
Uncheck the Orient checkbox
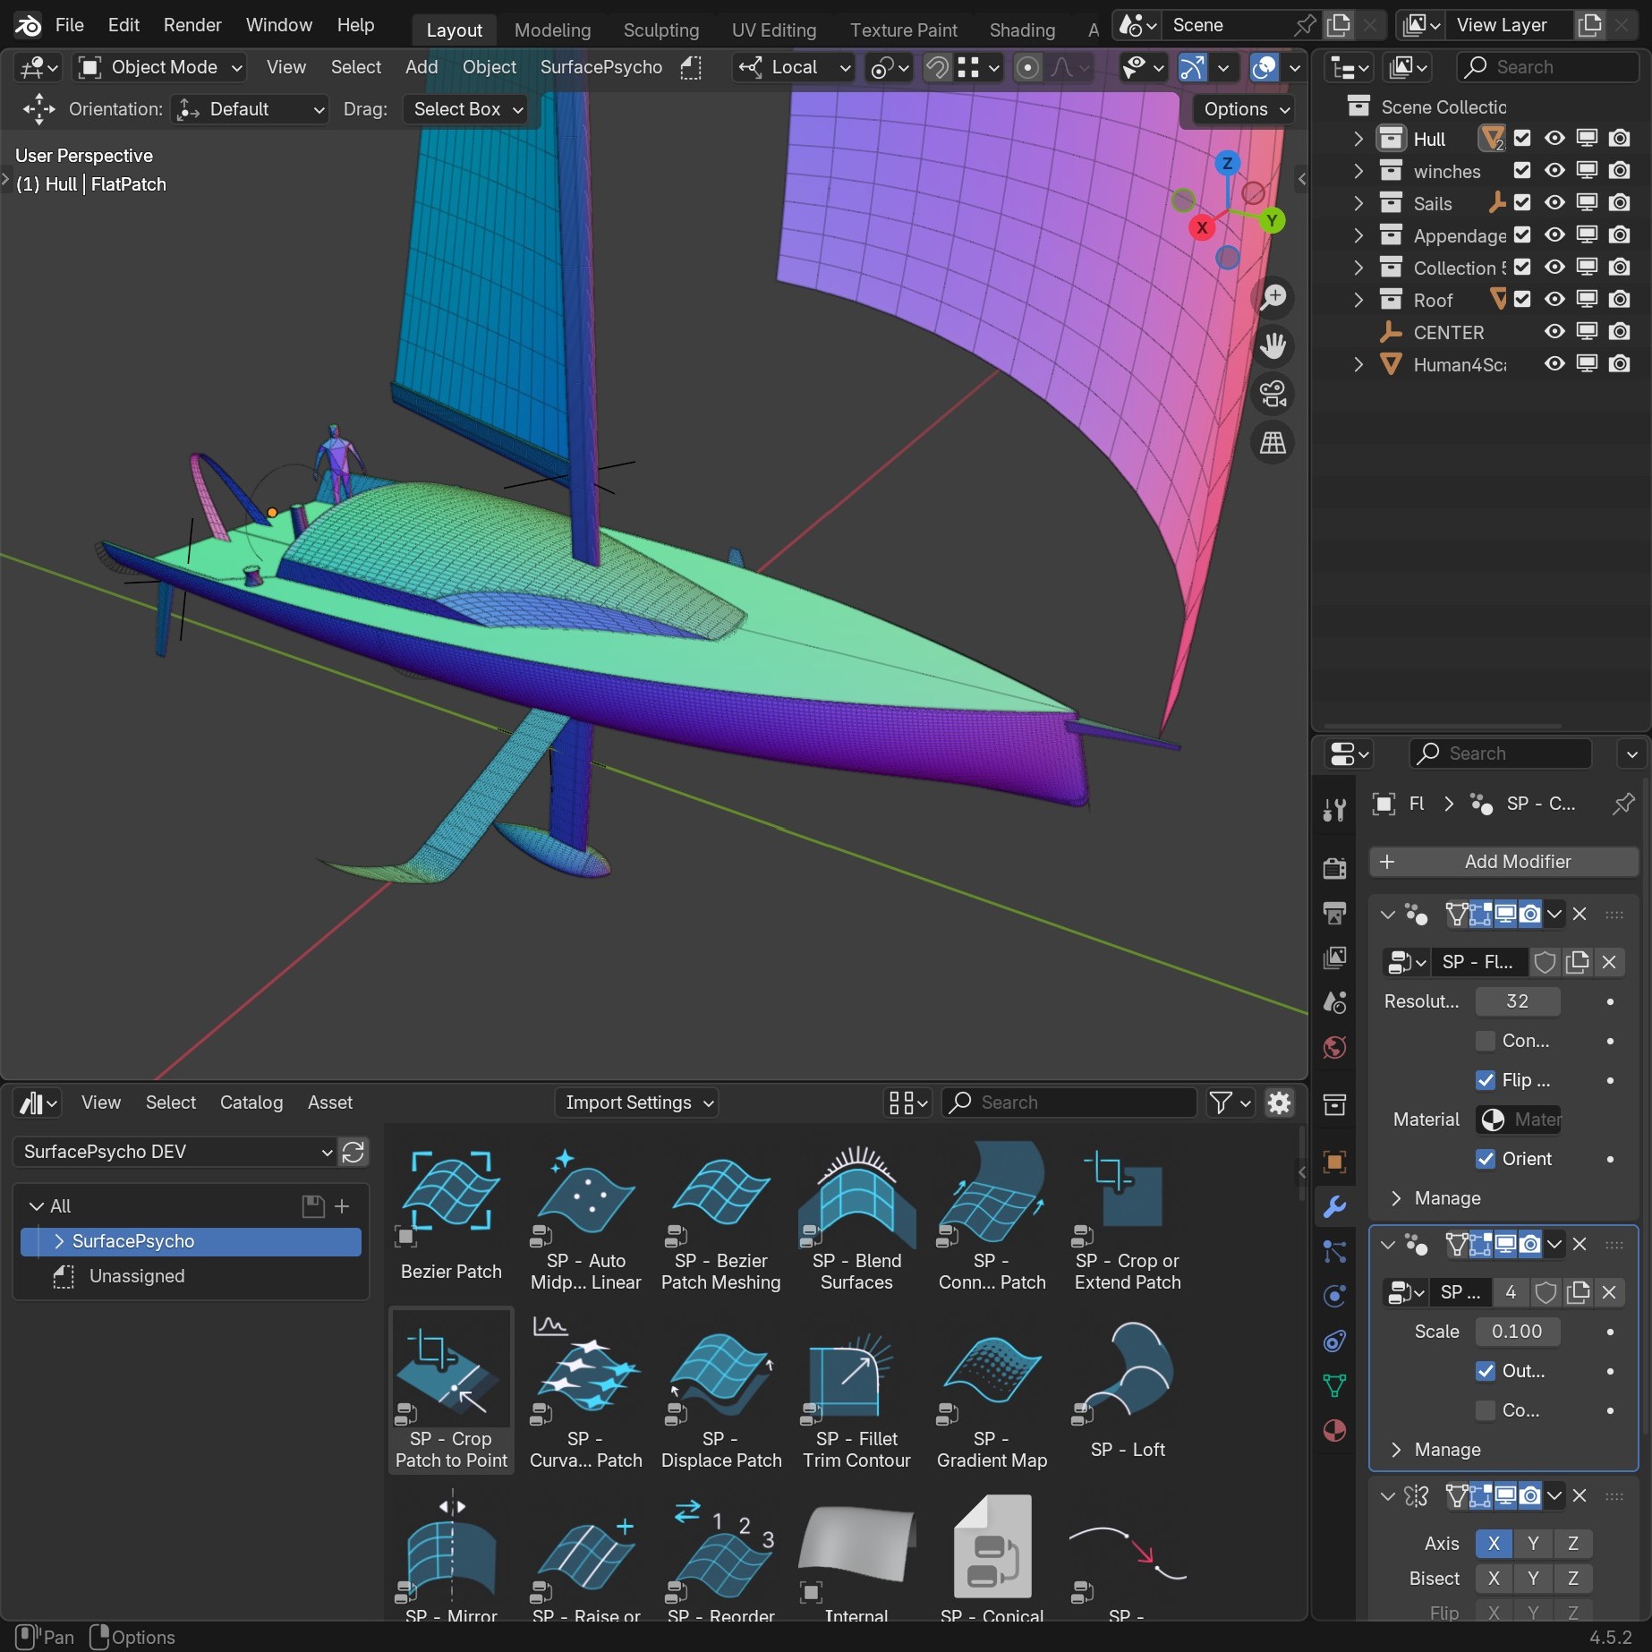click(x=1486, y=1159)
